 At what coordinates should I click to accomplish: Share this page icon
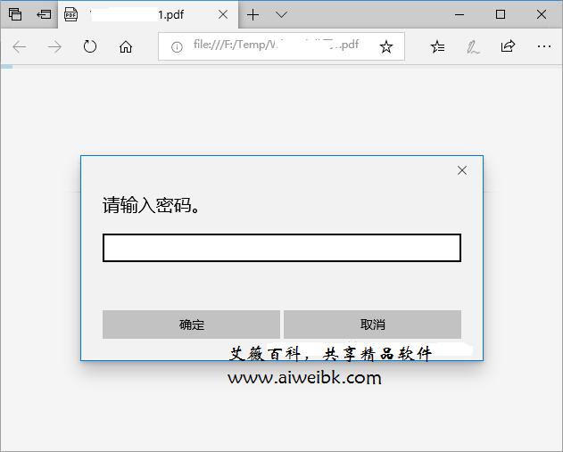tap(508, 46)
